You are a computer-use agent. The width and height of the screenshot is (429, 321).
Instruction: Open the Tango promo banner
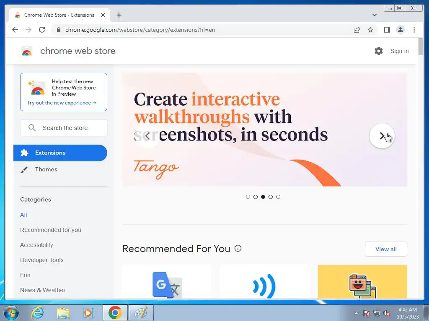coord(265,130)
